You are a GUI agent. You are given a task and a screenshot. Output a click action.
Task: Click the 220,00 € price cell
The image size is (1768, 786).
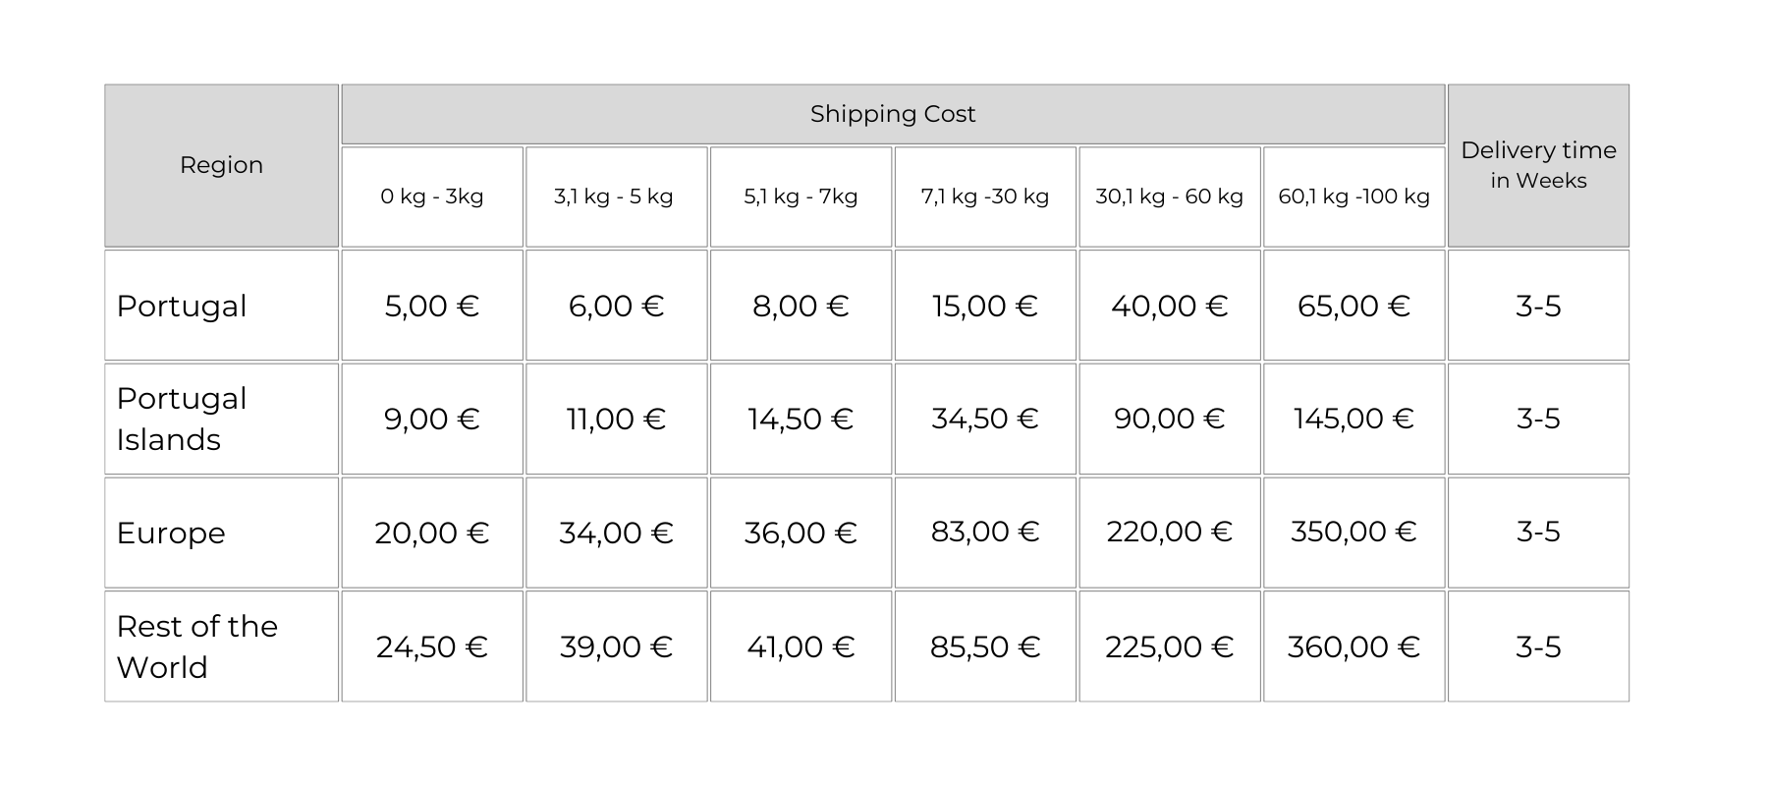(1170, 532)
